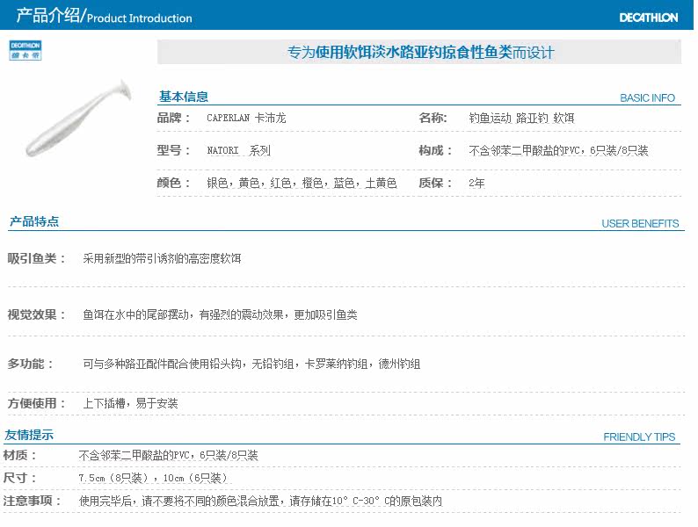
Task: Click the 材质 label
Action: coord(19,455)
